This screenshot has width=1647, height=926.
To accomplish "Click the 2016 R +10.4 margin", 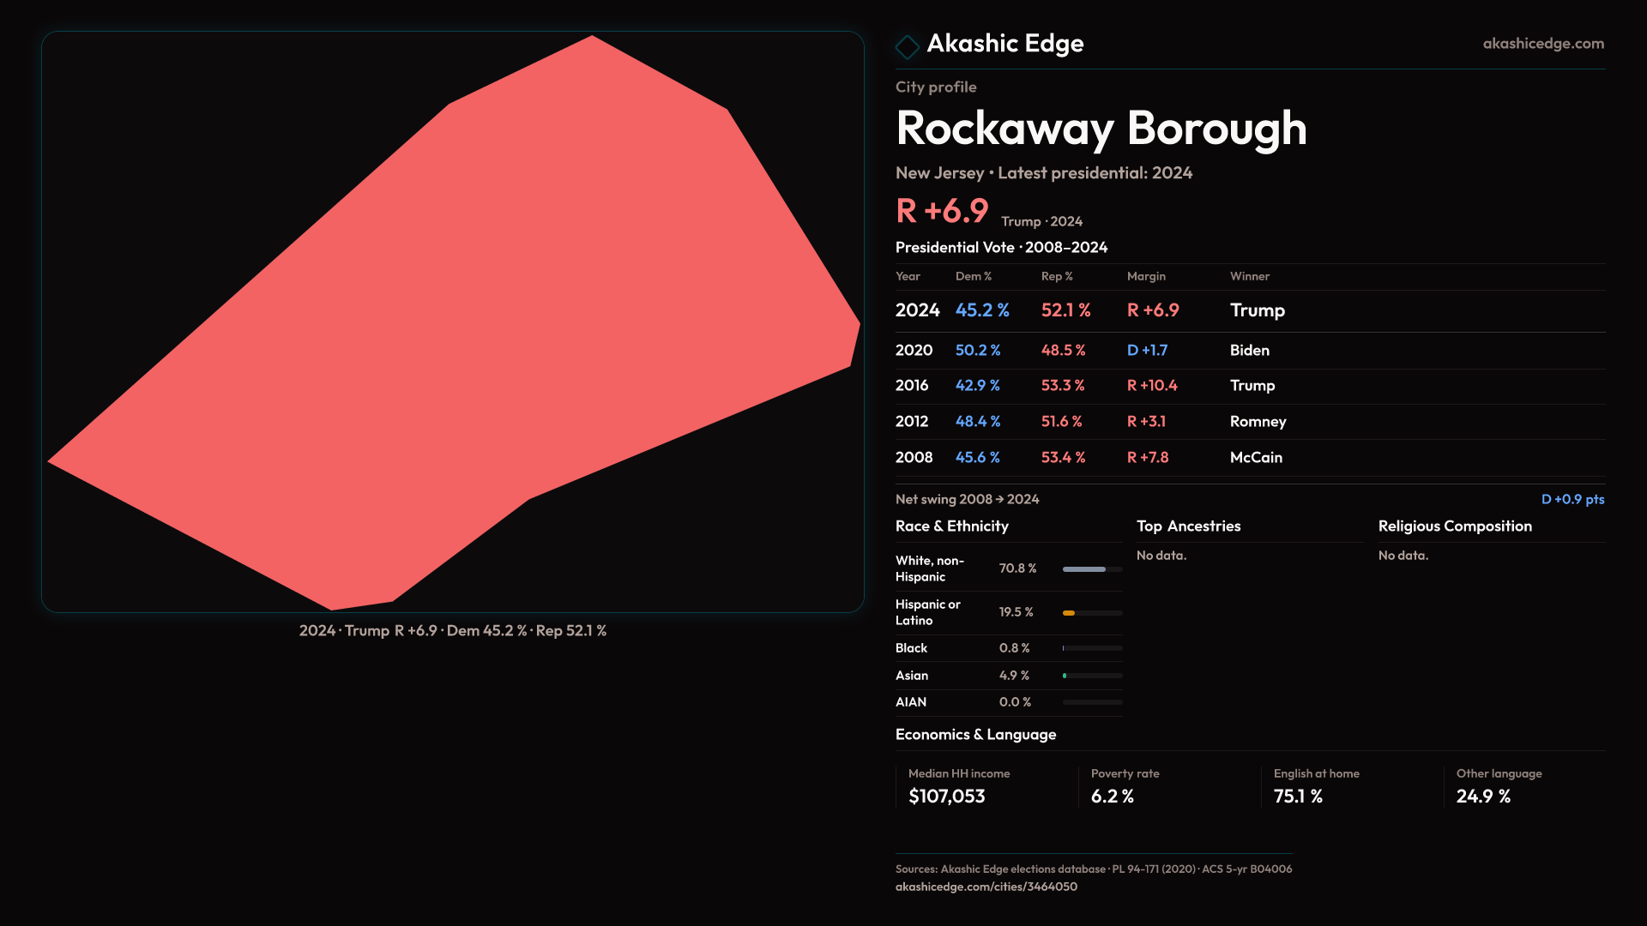I will point(1151,386).
